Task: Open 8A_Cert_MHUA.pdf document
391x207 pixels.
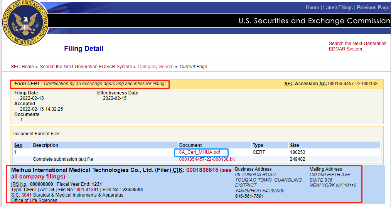Action: coord(199,152)
